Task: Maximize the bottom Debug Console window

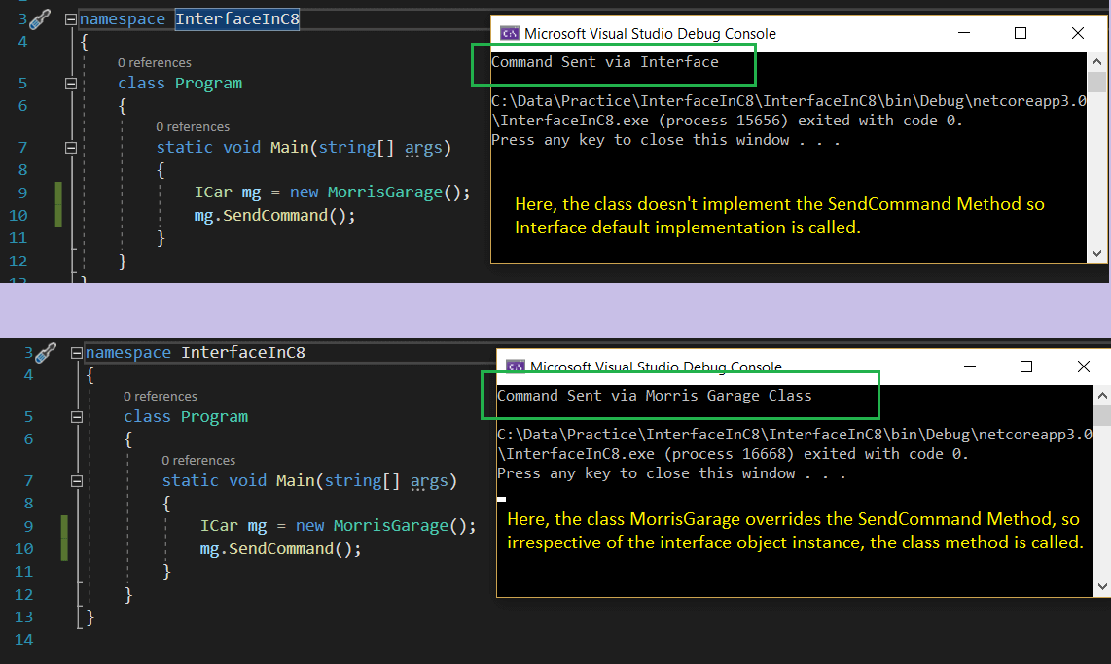Action: [1026, 366]
